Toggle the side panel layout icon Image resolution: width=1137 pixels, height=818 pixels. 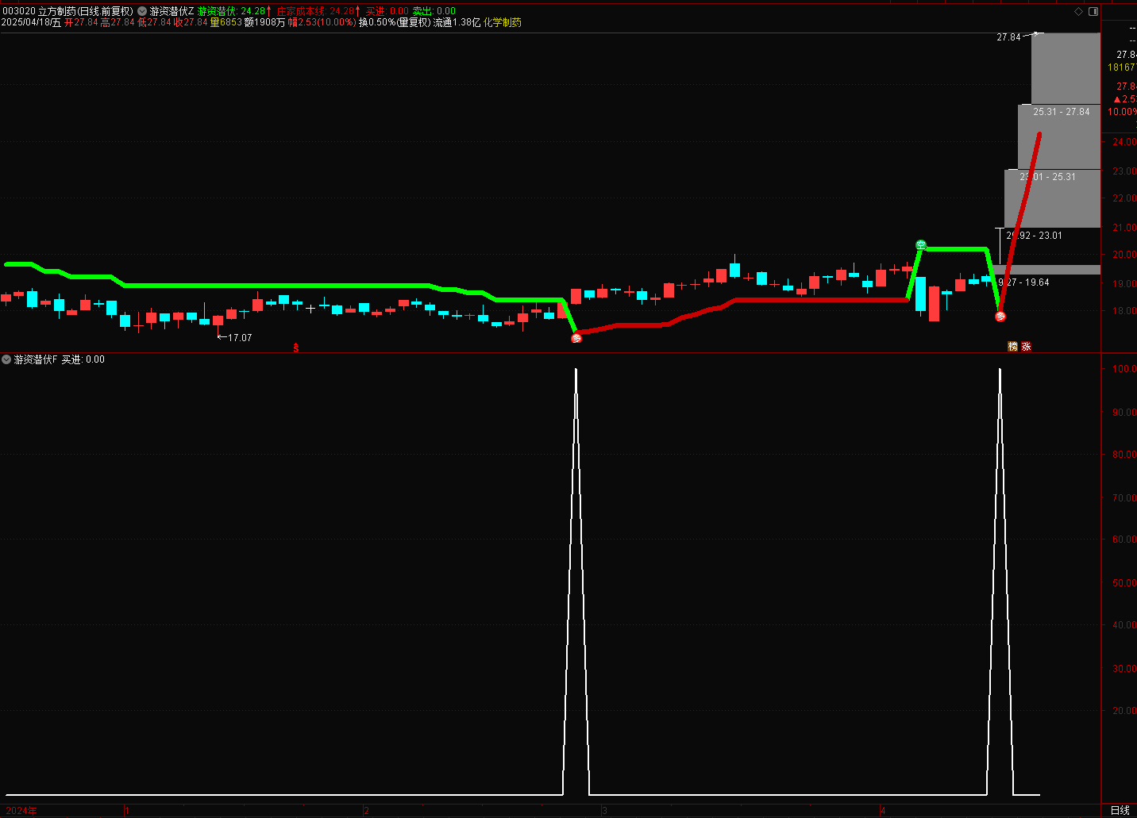[1093, 11]
